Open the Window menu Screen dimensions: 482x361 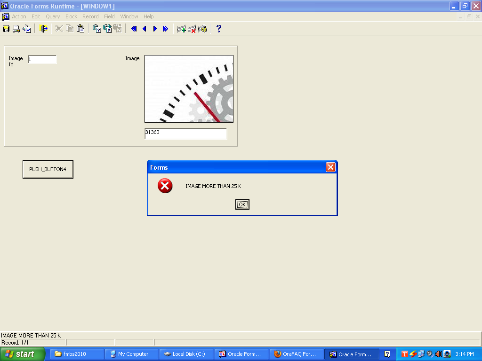129,16
